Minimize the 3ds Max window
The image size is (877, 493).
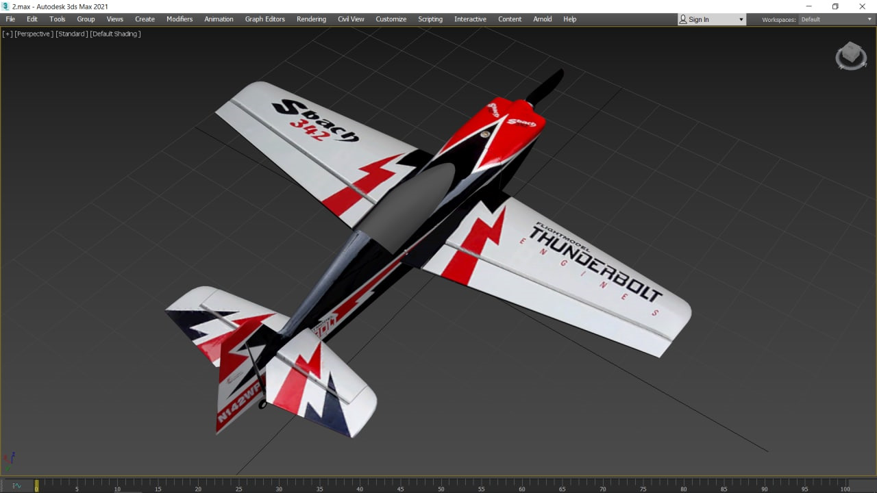click(x=808, y=6)
